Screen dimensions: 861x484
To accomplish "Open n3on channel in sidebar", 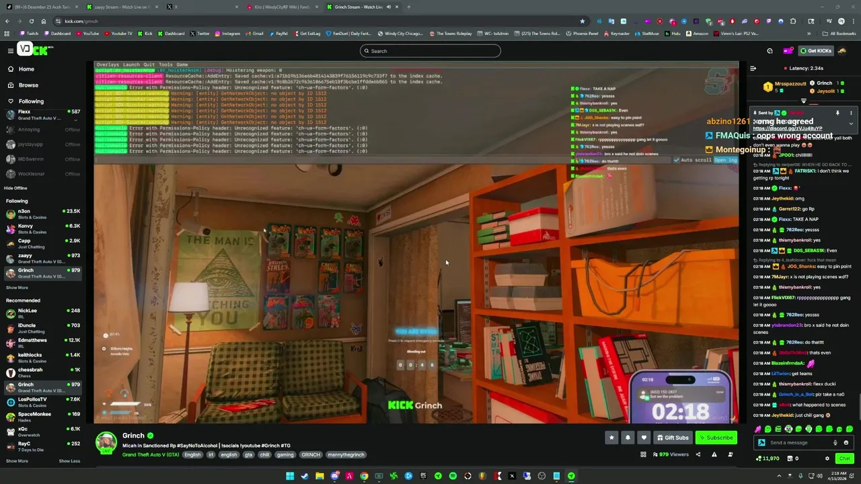I will click(x=42, y=214).
